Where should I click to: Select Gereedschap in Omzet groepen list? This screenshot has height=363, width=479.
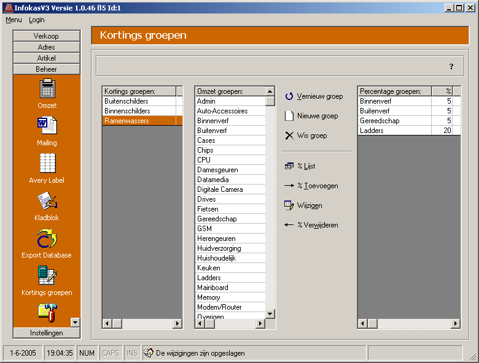[216, 219]
